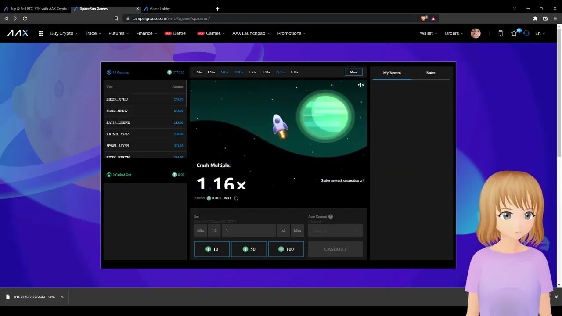Open the Auto Cashout multiplier dropdown
This screenshot has width=562, height=316.
tap(335, 230)
